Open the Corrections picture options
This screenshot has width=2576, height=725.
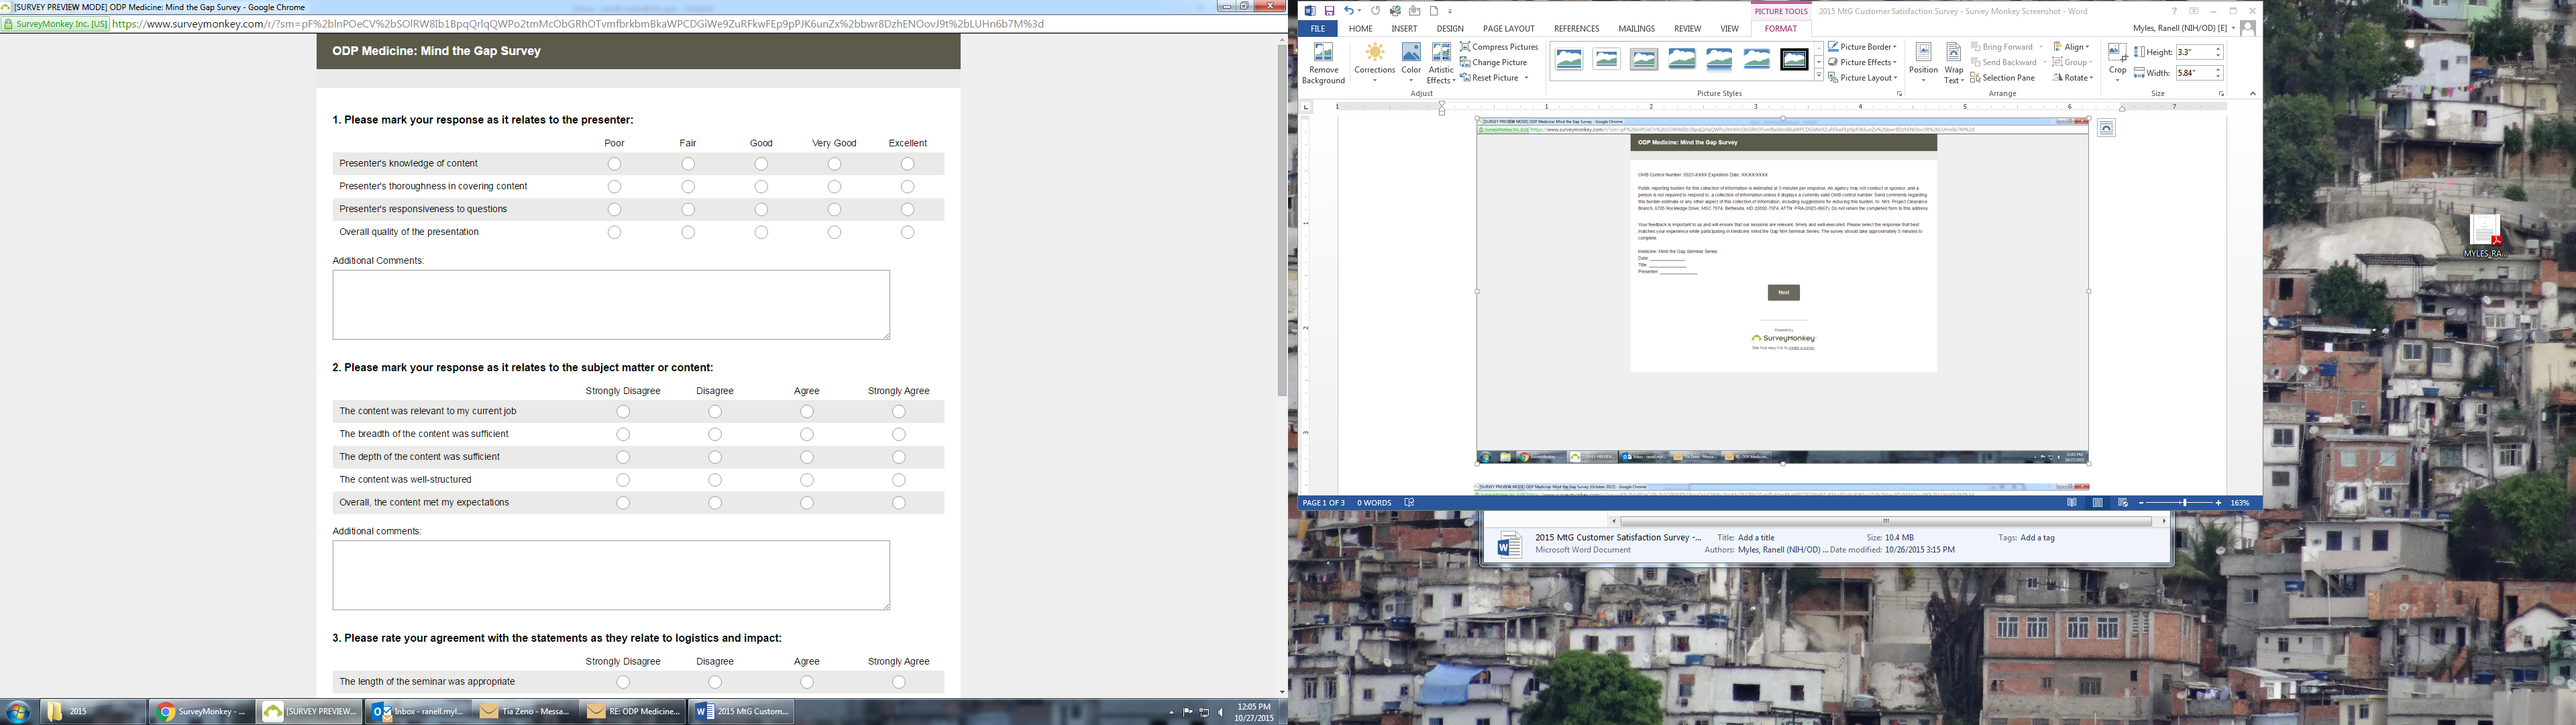[x=1374, y=62]
